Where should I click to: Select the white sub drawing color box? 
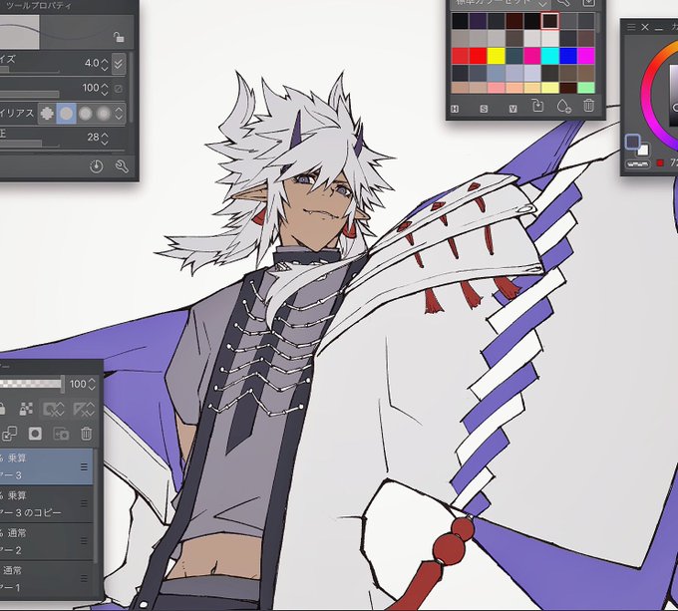pos(643,150)
